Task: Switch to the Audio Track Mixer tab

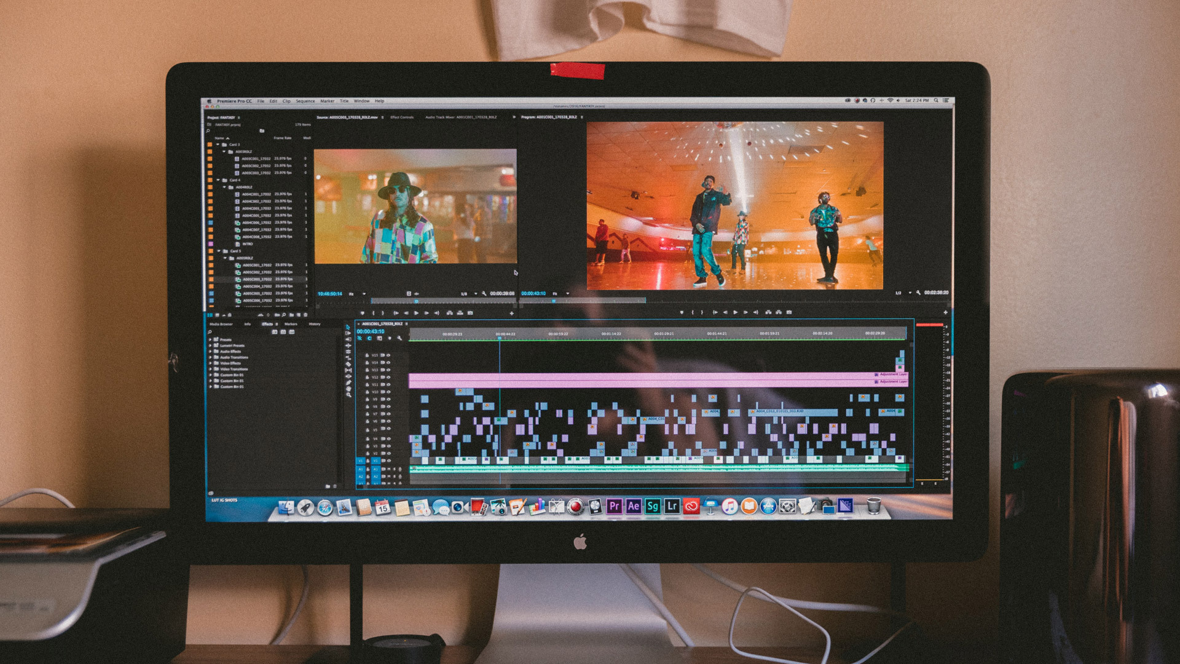Action: pos(441,117)
